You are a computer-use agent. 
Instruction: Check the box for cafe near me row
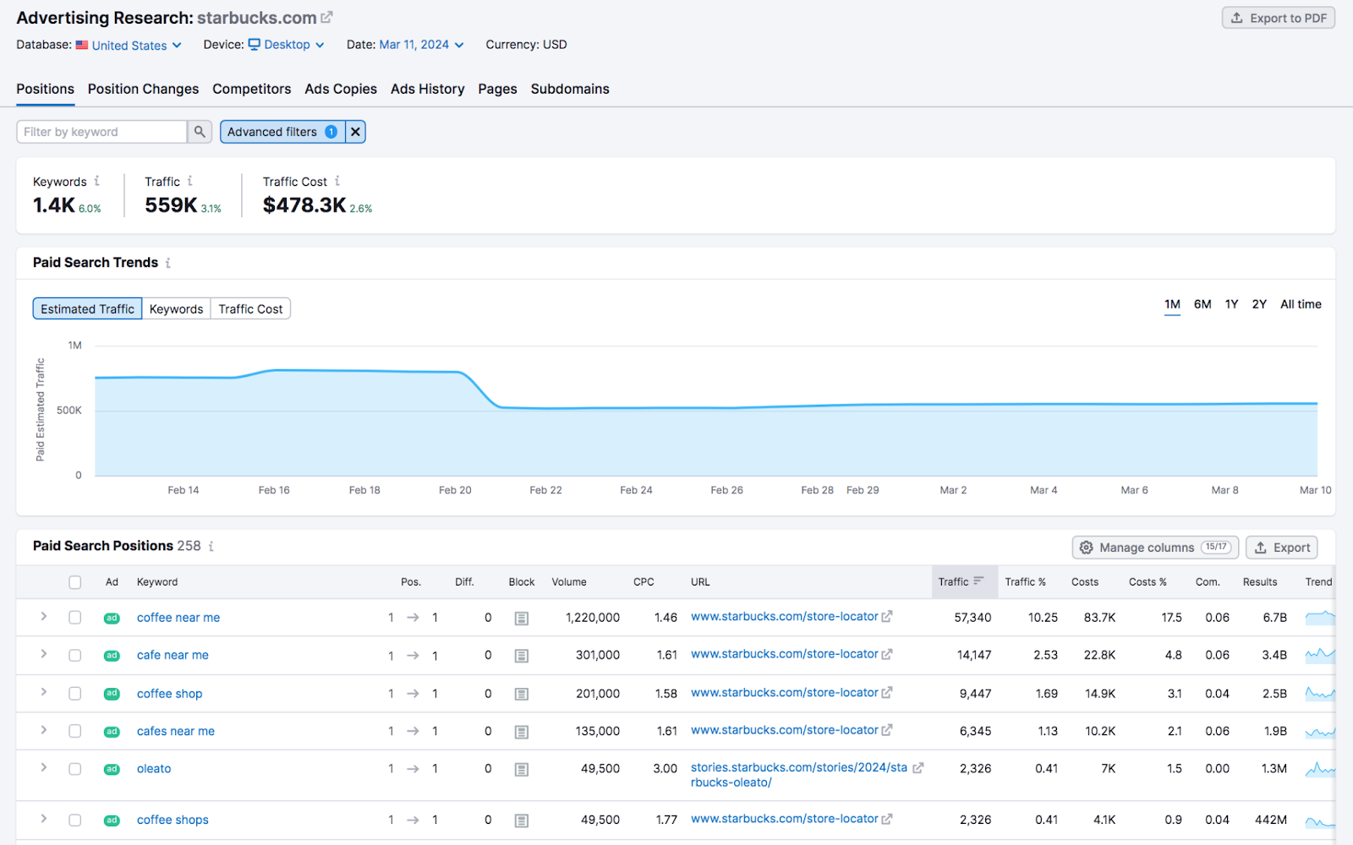pyautogui.click(x=75, y=656)
